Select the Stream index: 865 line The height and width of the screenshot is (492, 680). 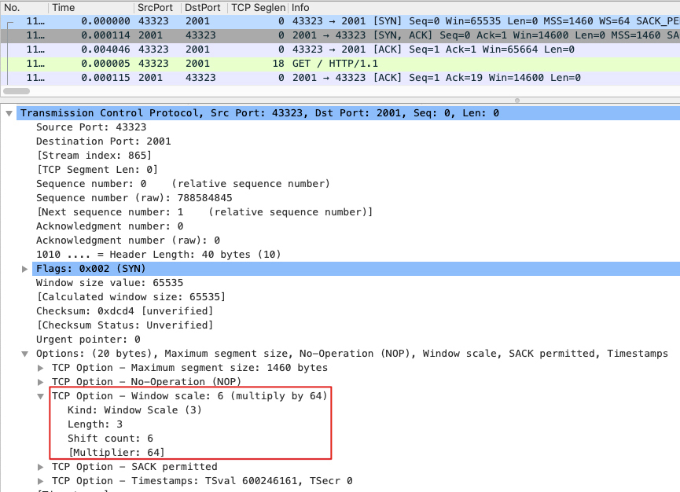point(94,156)
